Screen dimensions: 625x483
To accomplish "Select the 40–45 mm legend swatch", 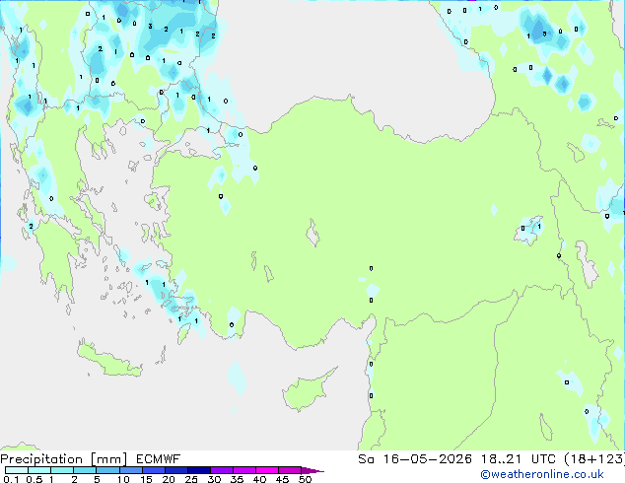I will coord(267,470).
